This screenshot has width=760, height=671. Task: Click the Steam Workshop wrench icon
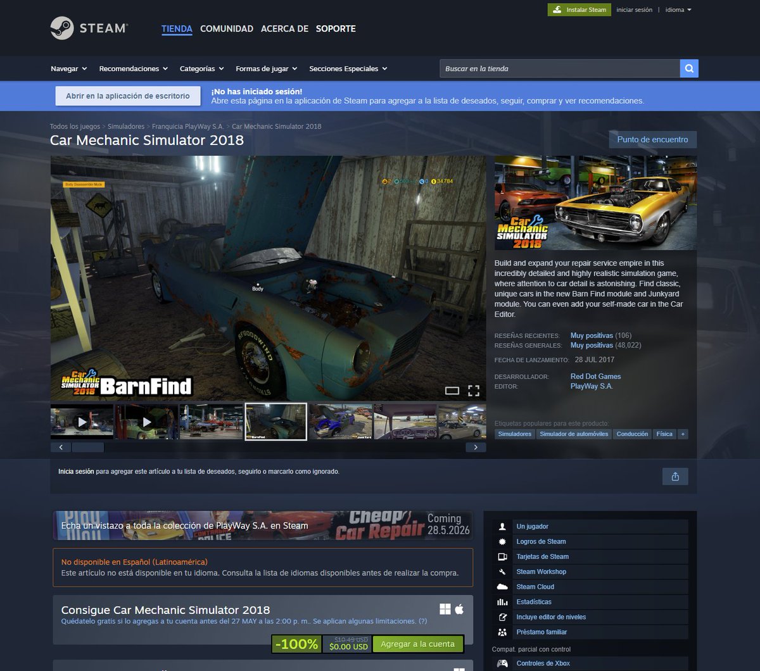click(502, 572)
